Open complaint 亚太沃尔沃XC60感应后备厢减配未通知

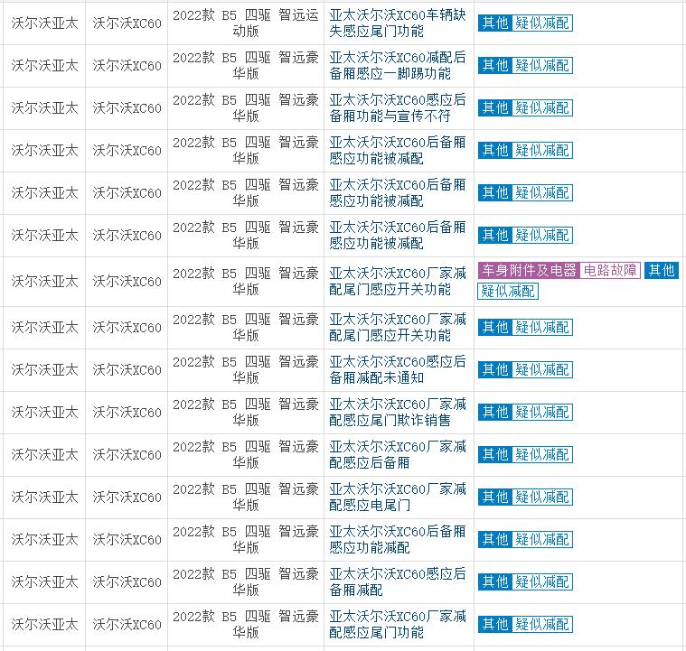[x=398, y=370]
